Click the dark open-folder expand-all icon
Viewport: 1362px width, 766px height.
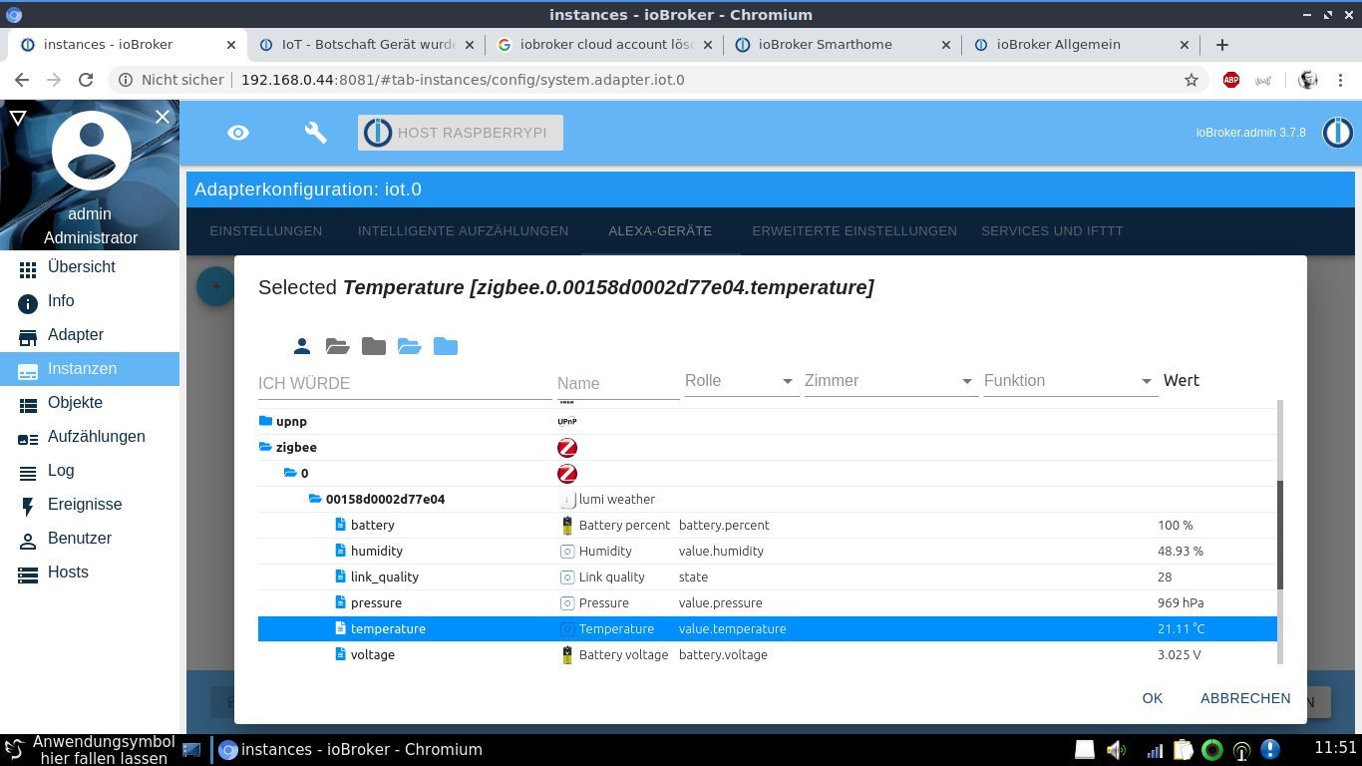click(337, 346)
